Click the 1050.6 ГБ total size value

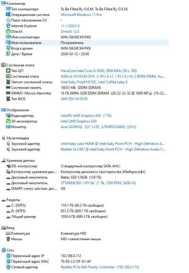coord(84,217)
